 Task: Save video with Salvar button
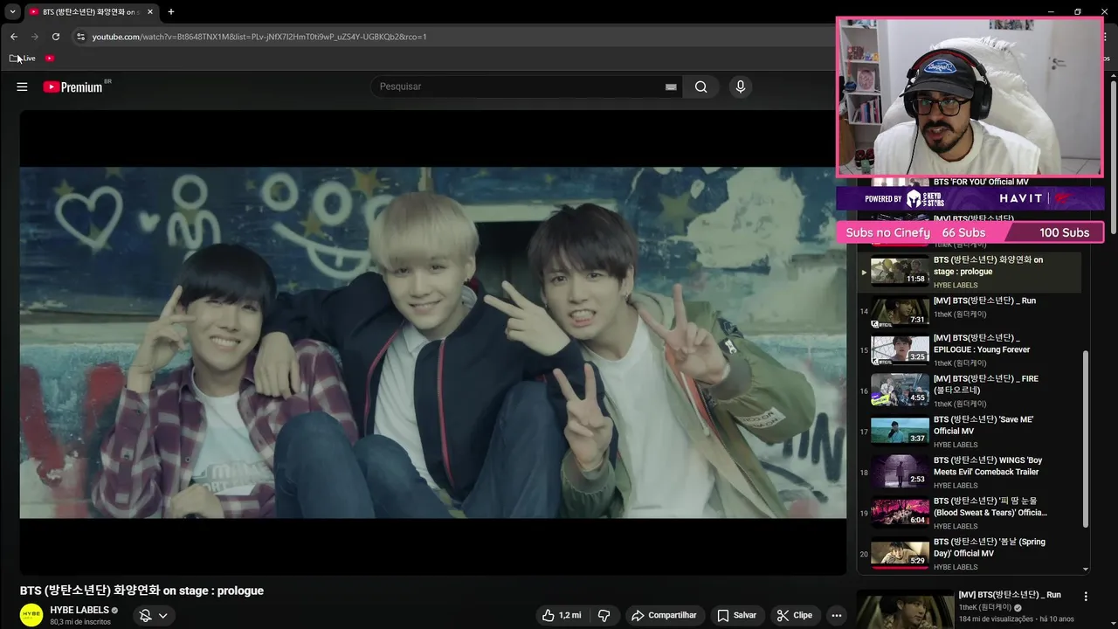[x=736, y=615]
